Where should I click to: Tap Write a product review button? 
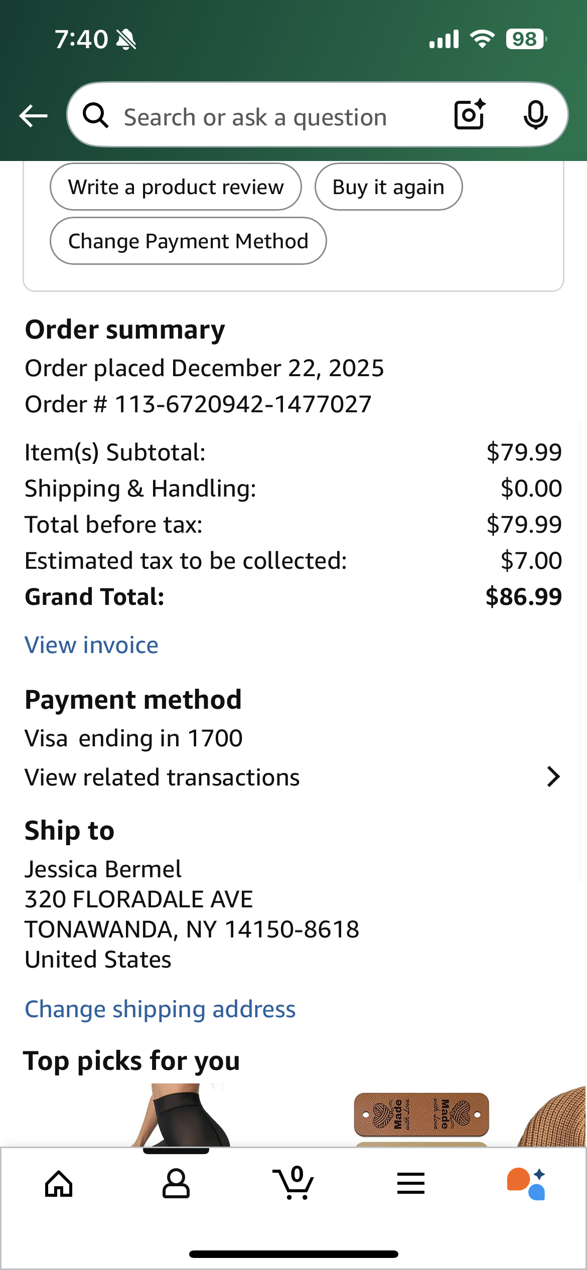pos(176,187)
